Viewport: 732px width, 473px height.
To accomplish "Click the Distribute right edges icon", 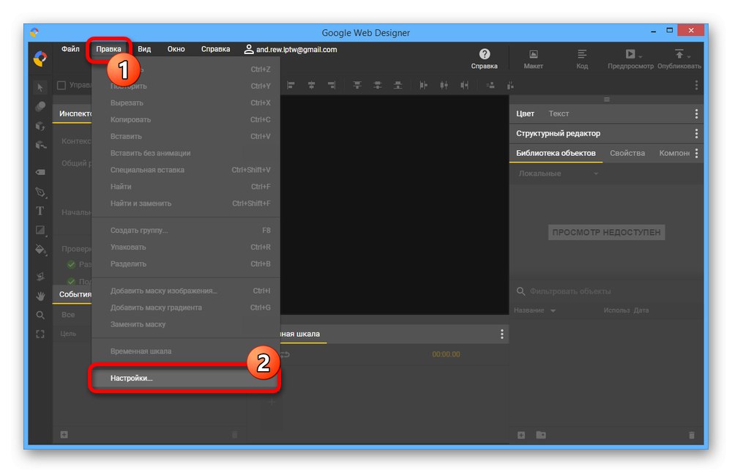I will click(464, 85).
